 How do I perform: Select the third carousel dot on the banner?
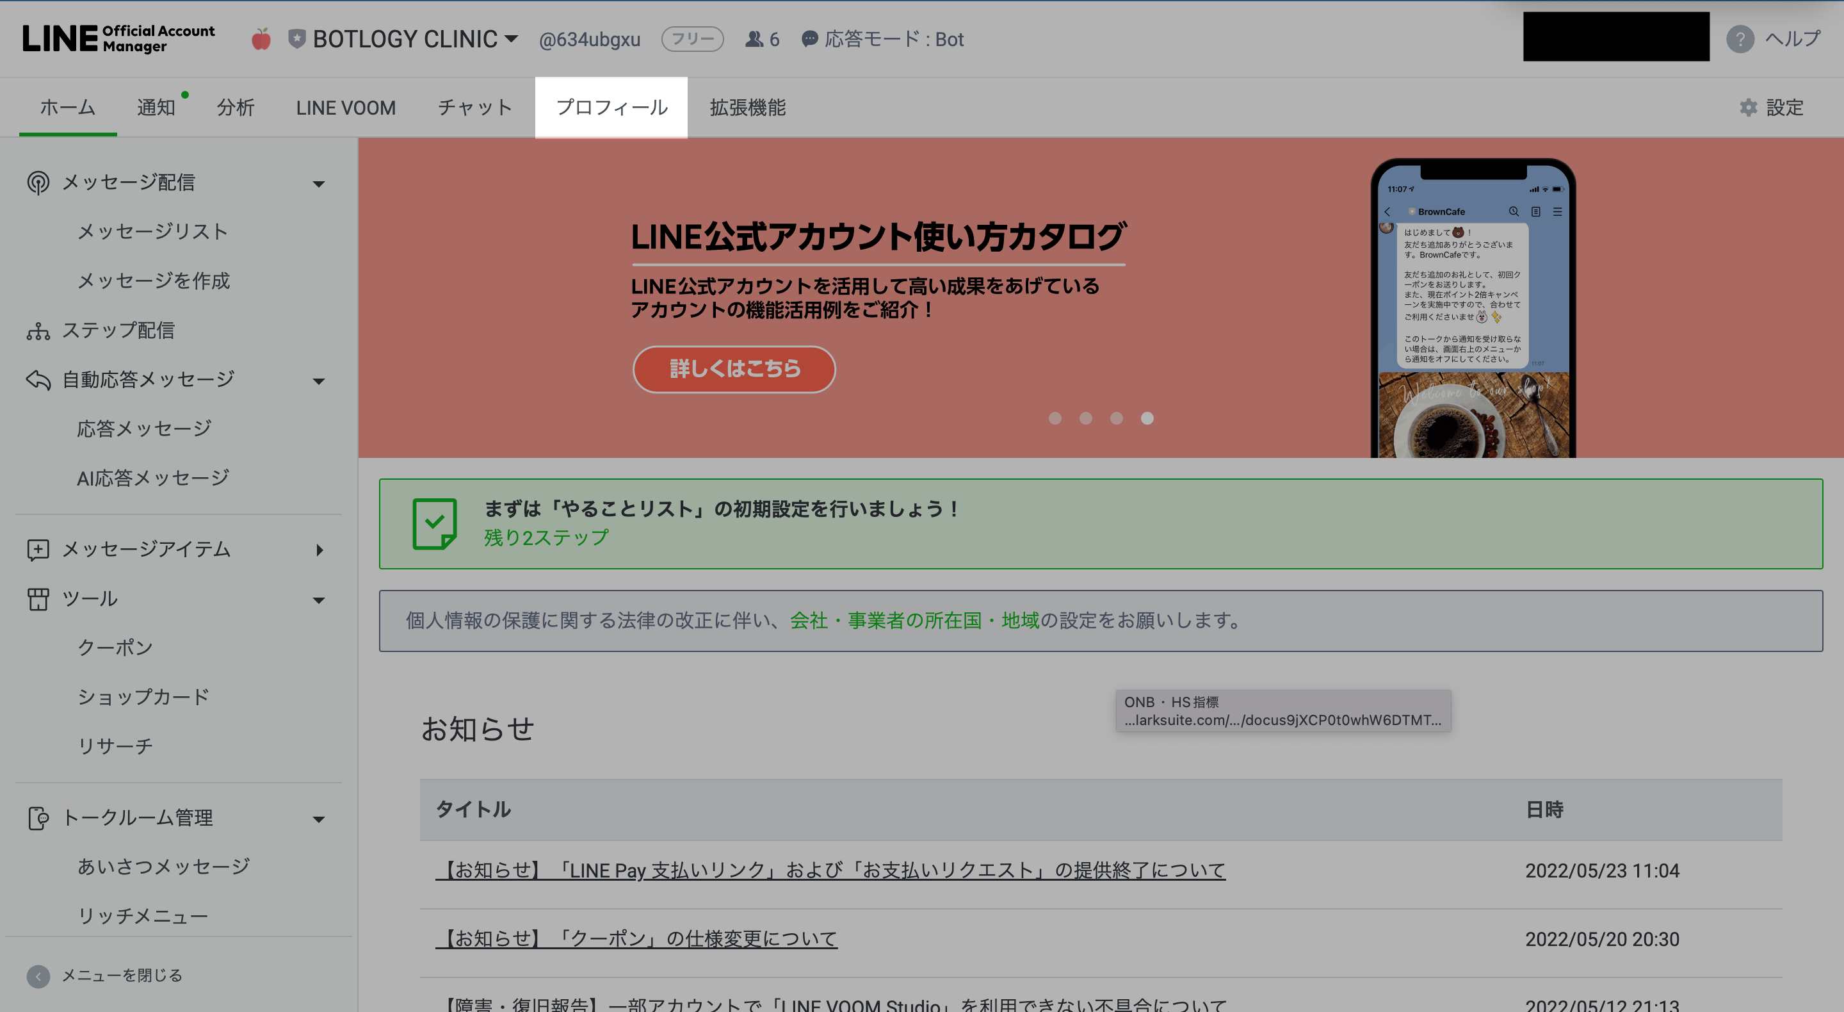click(1116, 418)
